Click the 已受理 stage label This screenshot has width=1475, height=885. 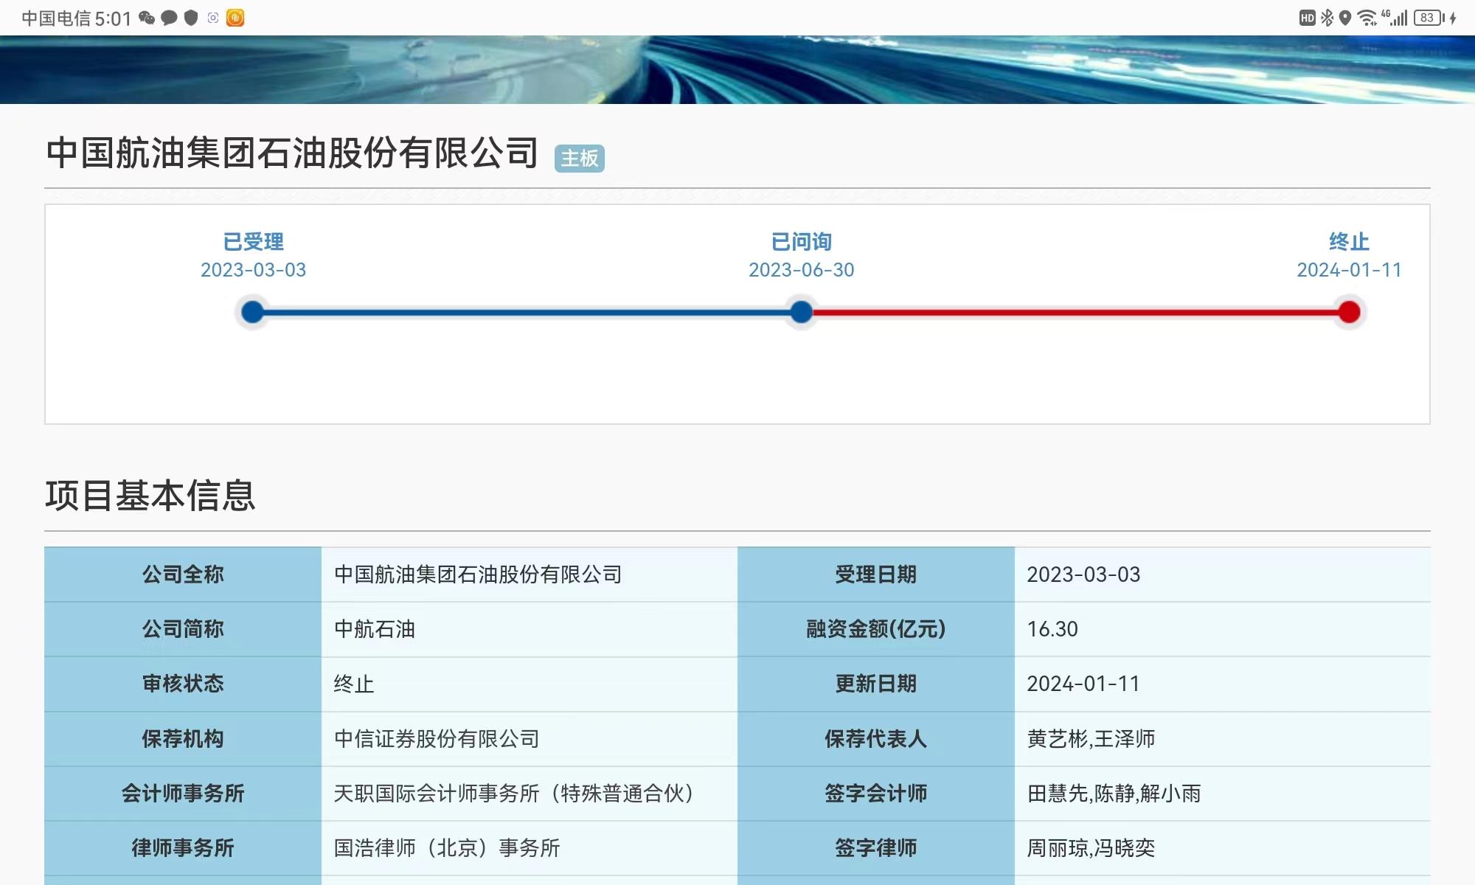253,241
